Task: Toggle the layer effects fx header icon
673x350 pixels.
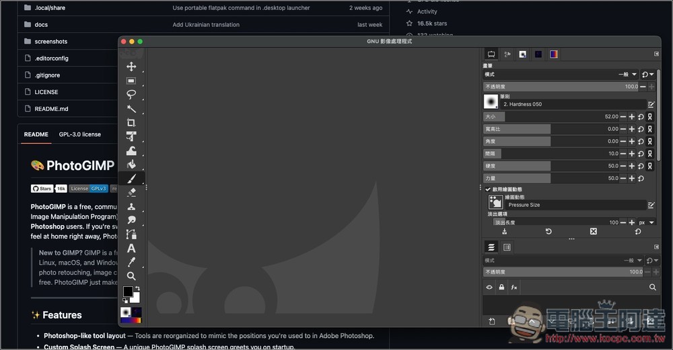Action: tap(513, 287)
